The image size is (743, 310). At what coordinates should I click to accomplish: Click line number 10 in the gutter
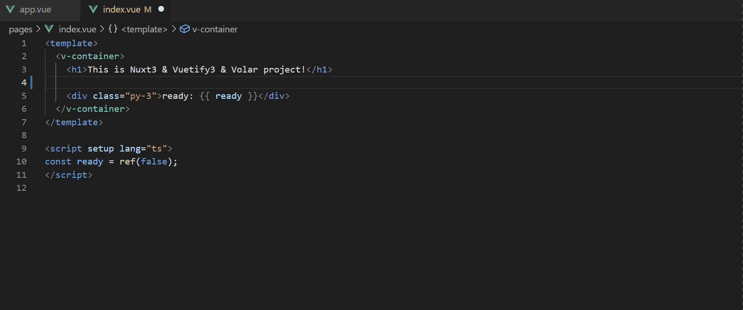21,162
